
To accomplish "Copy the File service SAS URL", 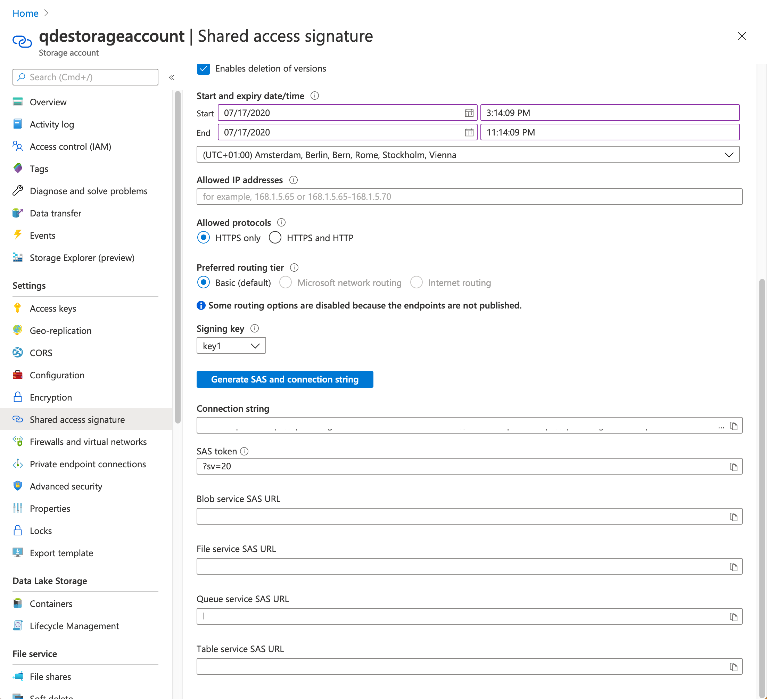I will click(x=733, y=567).
